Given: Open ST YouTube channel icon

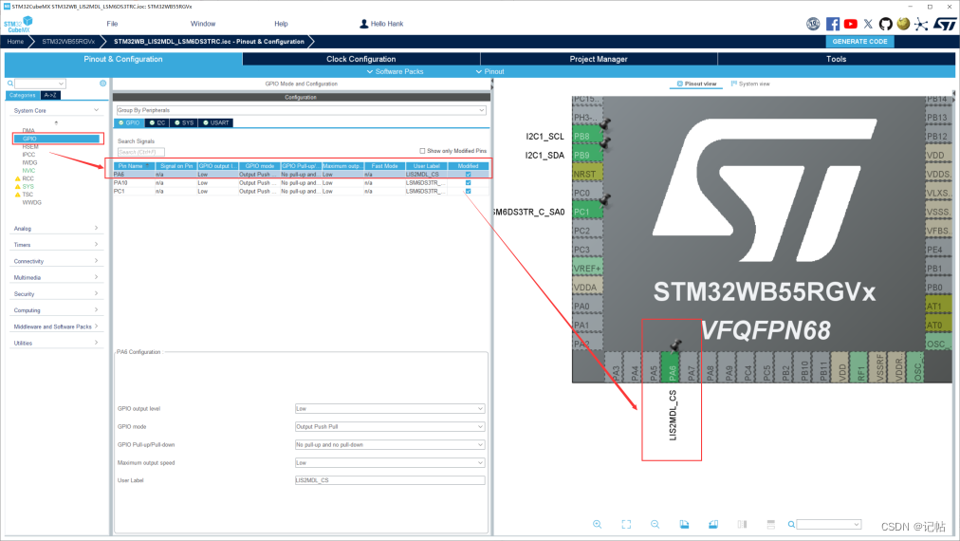Looking at the screenshot, I should coord(850,24).
